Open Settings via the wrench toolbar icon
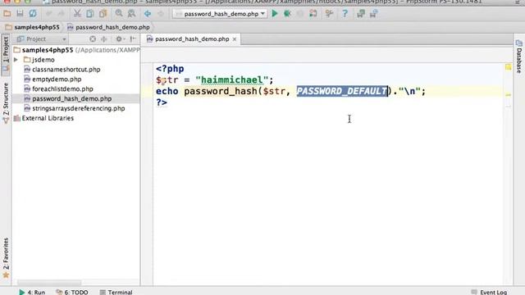Image resolution: width=525 pixels, height=295 pixels. pos(329,14)
